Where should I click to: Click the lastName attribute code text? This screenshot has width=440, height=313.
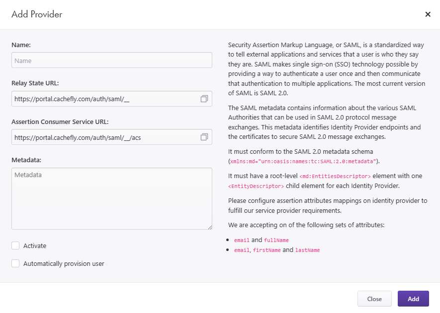(x=307, y=250)
